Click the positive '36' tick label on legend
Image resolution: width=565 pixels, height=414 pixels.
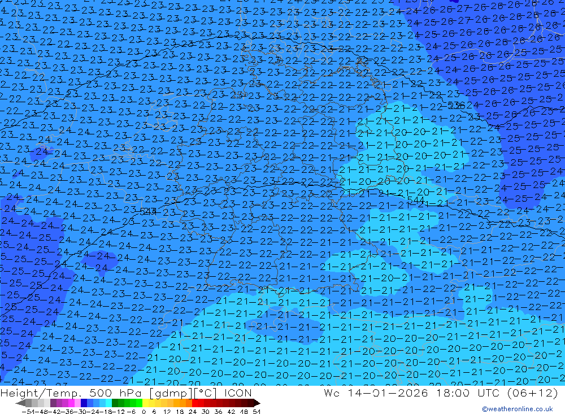click(x=218, y=412)
